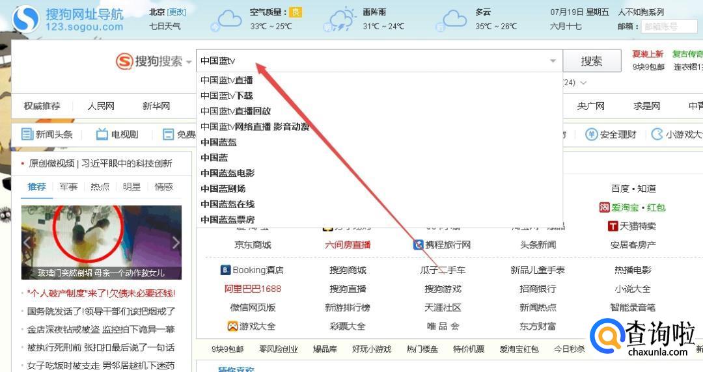Select suggestion 中国蓝盔电影
The height and width of the screenshot is (372, 703).
(x=227, y=173)
